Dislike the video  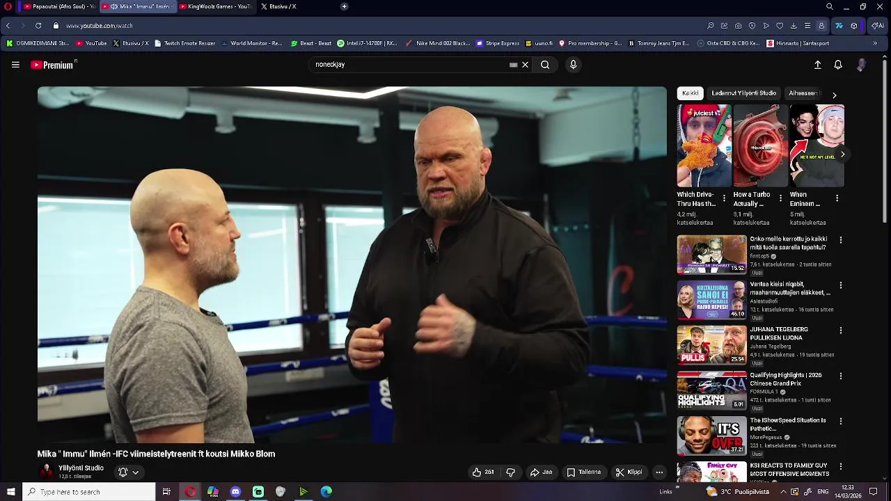tap(510, 472)
